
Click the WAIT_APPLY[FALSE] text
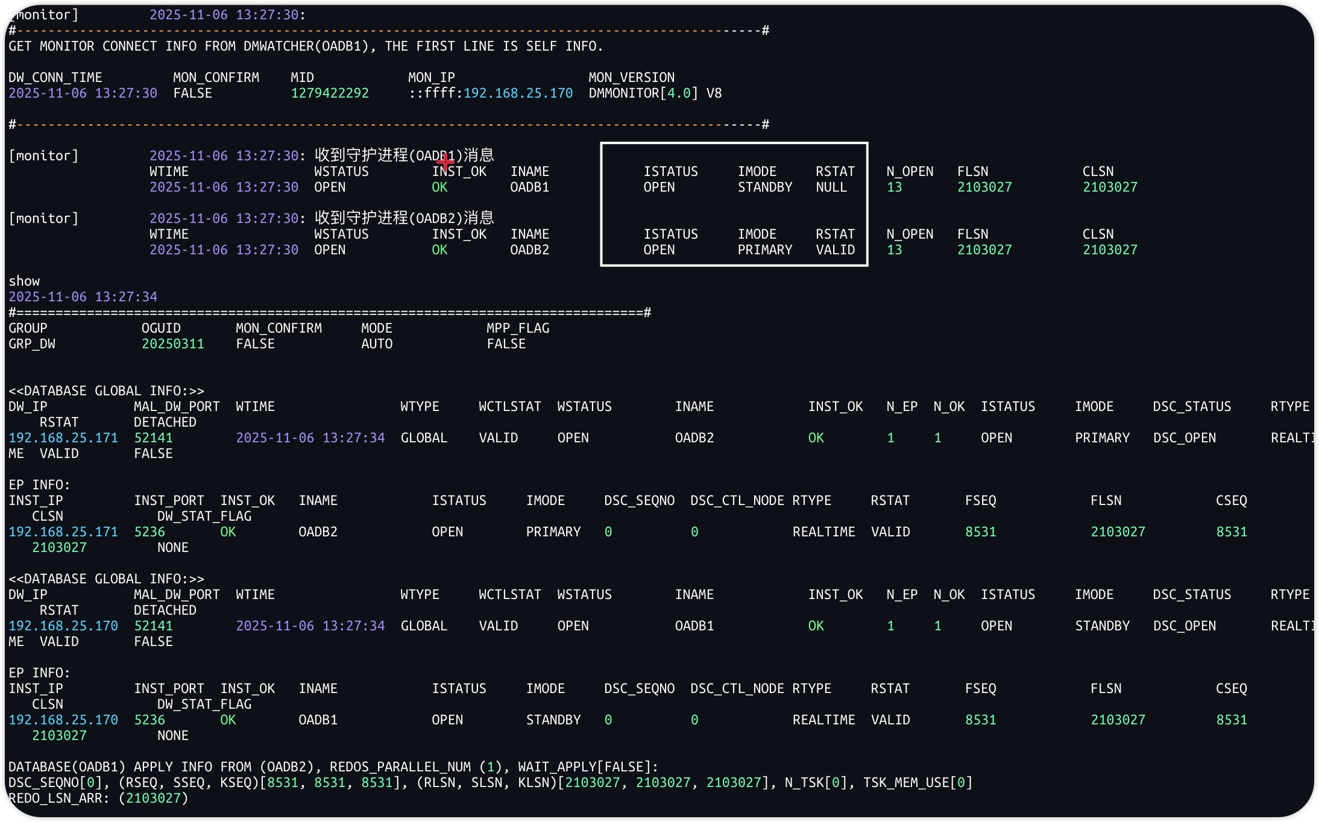coord(584,767)
